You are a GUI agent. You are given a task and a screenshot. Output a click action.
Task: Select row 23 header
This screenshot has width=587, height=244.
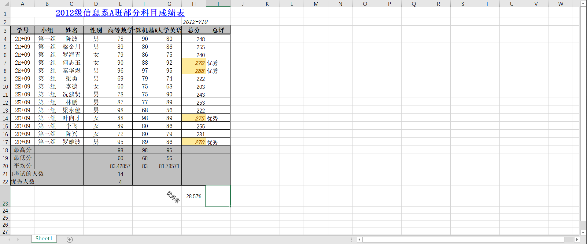(x=5, y=196)
